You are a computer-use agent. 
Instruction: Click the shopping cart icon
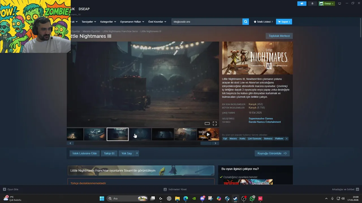pos(279,22)
